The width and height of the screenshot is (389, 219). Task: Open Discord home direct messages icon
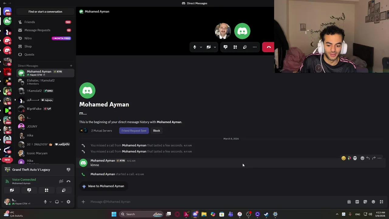[x=8, y=12]
